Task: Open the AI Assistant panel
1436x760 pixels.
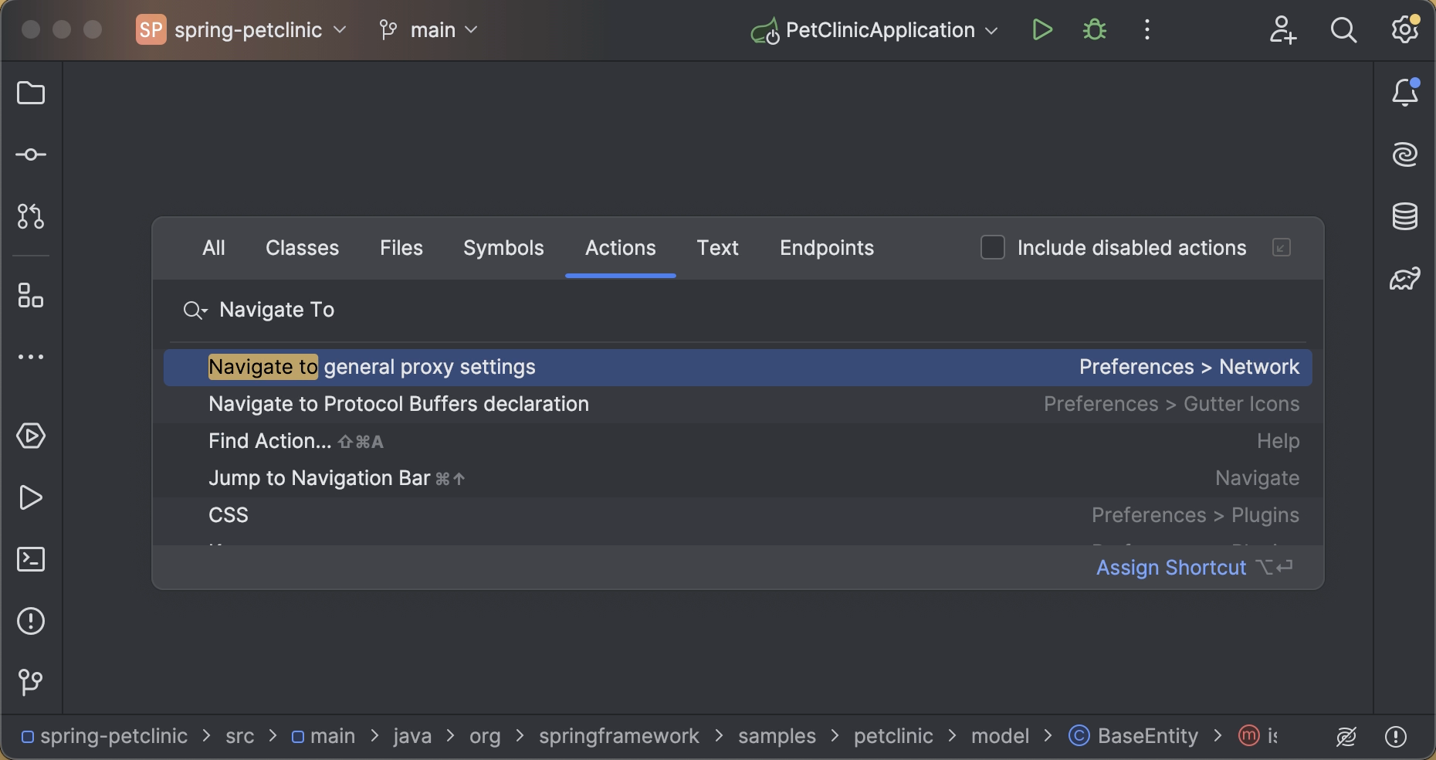Action: (1406, 154)
